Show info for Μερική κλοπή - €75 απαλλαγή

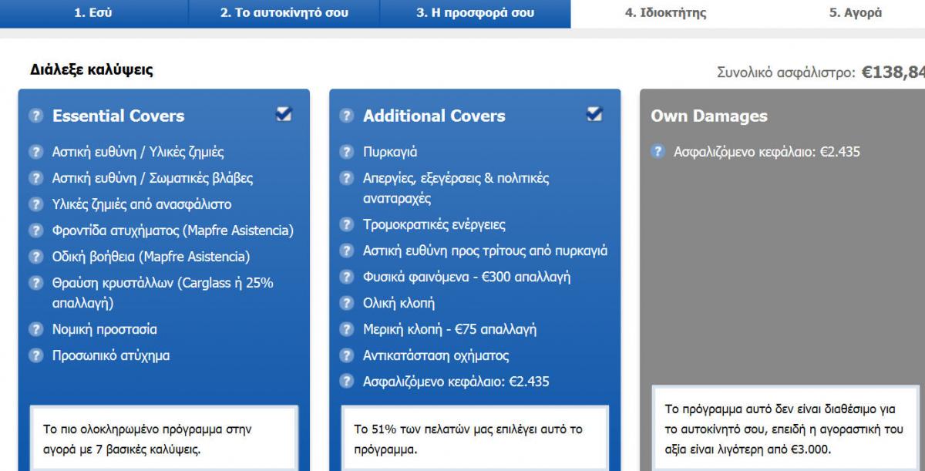(347, 329)
